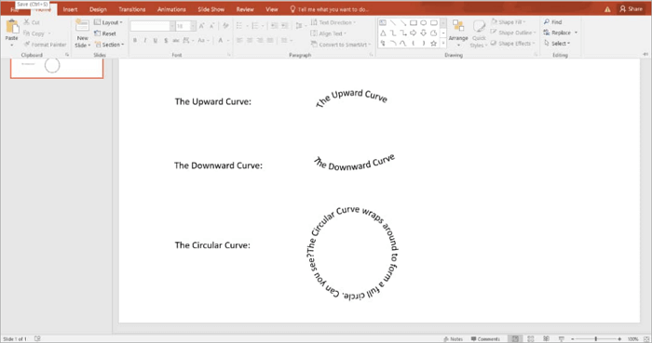Switch to Reading view
The height and width of the screenshot is (343, 652).
[x=547, y=339]
